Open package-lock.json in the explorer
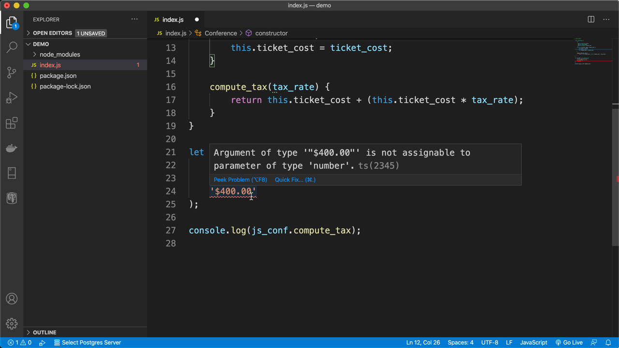 point(85,87)
